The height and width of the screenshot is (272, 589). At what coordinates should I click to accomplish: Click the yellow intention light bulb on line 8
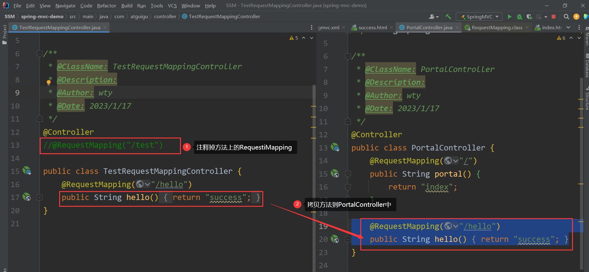[49, 82]
